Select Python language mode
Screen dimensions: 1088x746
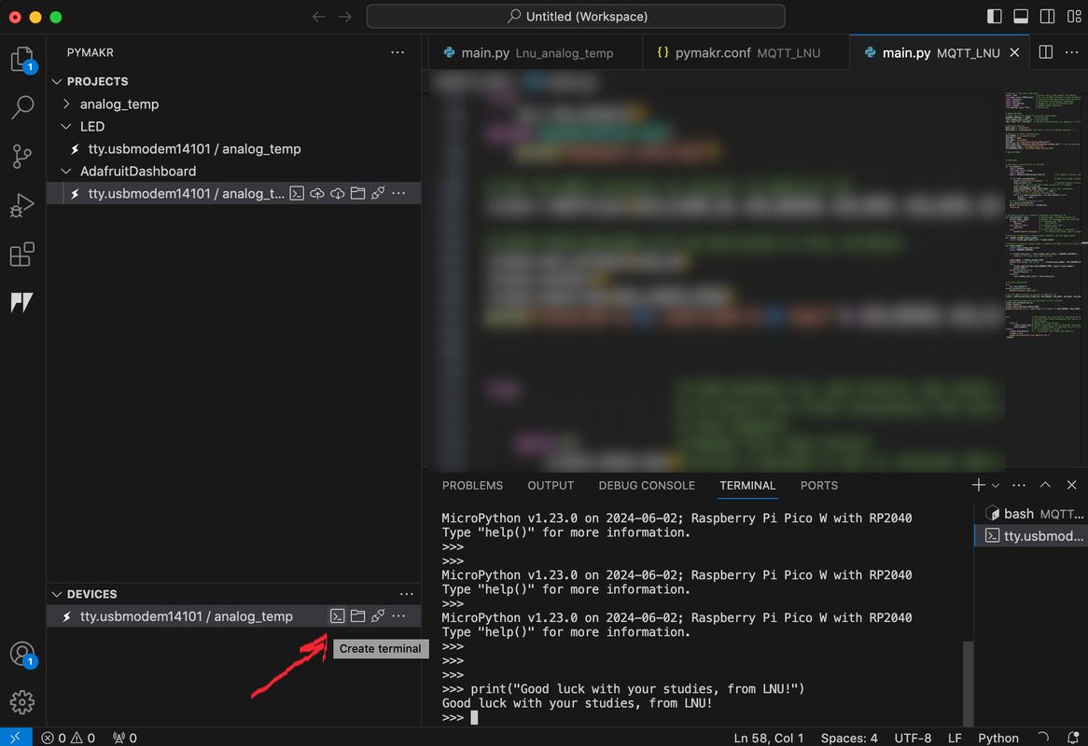[997, 738]
